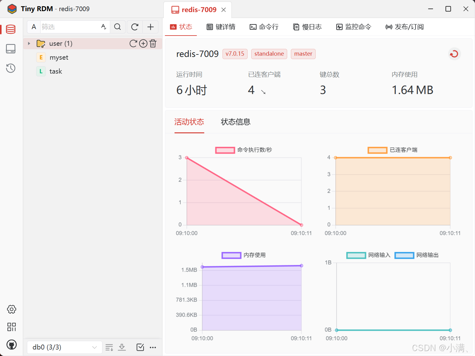Click the master role tag

303,54
